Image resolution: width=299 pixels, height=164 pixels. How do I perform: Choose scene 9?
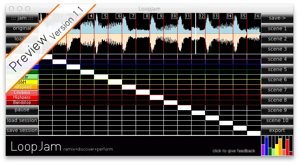tap(277, 110)
